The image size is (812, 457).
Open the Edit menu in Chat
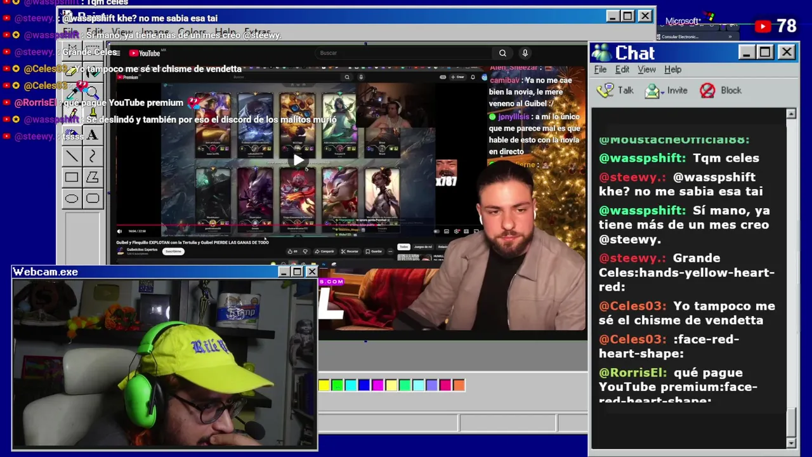tap(622, 69)
